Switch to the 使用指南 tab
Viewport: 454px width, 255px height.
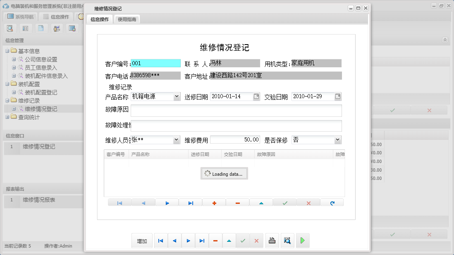point(127,19)
